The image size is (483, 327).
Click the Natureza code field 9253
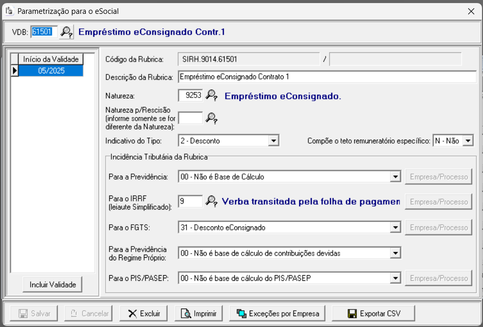[x=190, y=95]
